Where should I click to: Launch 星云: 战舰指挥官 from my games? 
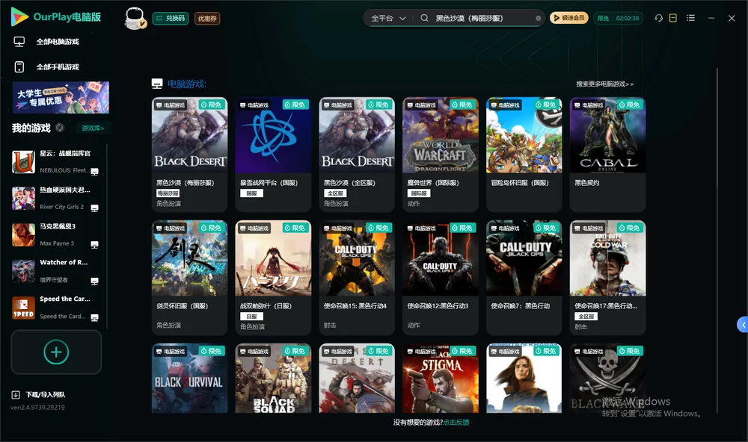(x=56, y=162)
